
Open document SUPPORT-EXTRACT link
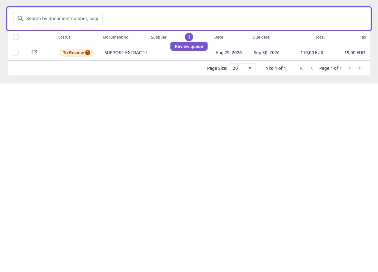pos(125,53)
